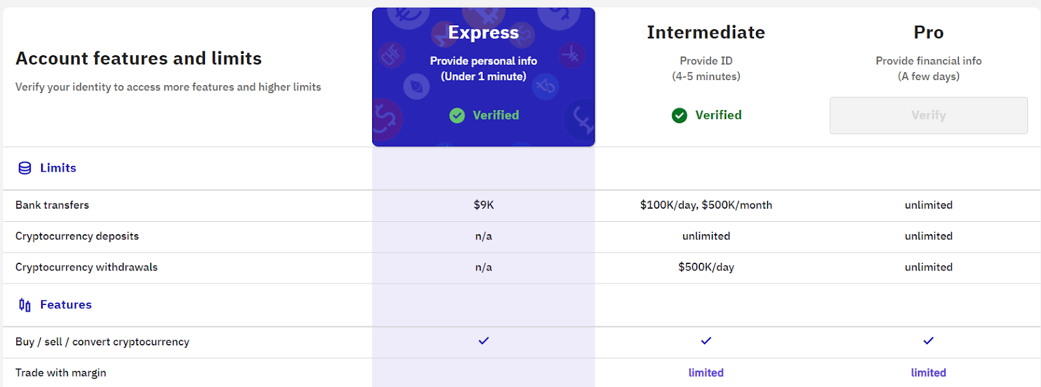Click the Trade with margin row label
The image size is (1041, 387).
tap(61, 373)
